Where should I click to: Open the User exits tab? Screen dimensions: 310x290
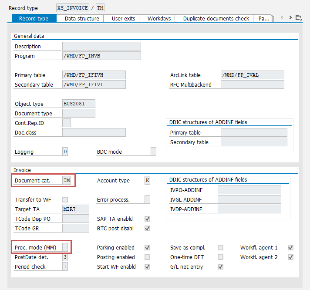point(123,19)
